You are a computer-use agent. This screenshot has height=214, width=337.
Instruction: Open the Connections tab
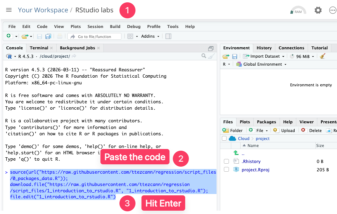coord(291,48)
